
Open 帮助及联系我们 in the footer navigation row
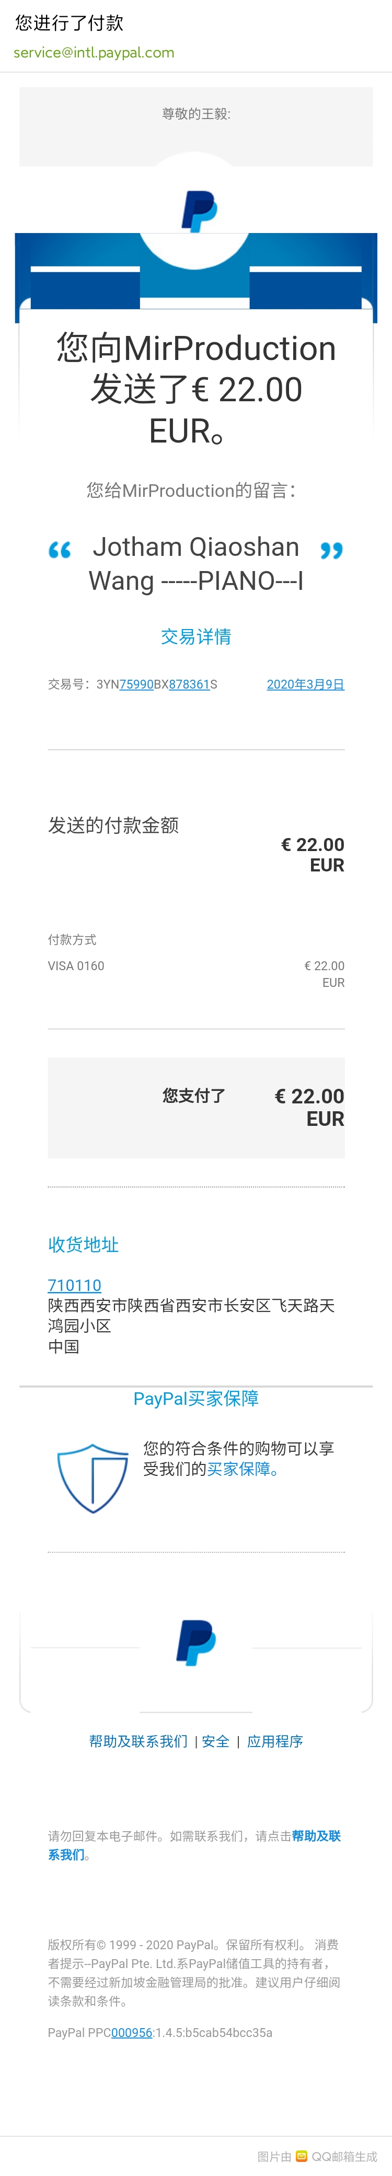tap(139, 1741)
